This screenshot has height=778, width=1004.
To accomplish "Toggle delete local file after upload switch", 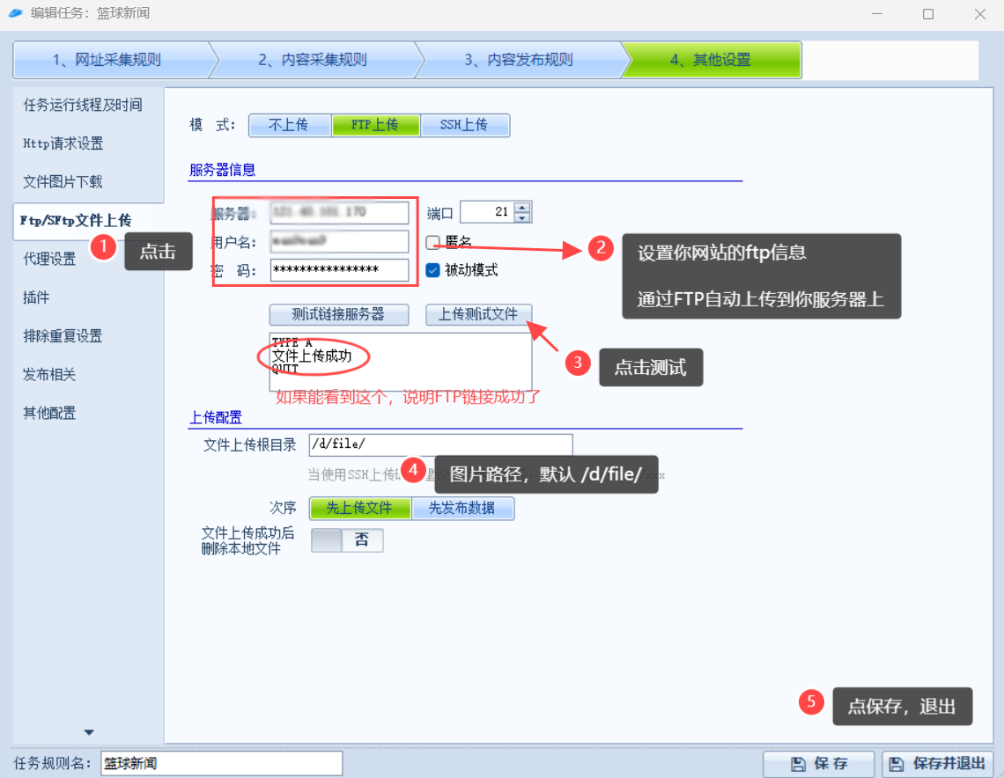I will [347, 540].
